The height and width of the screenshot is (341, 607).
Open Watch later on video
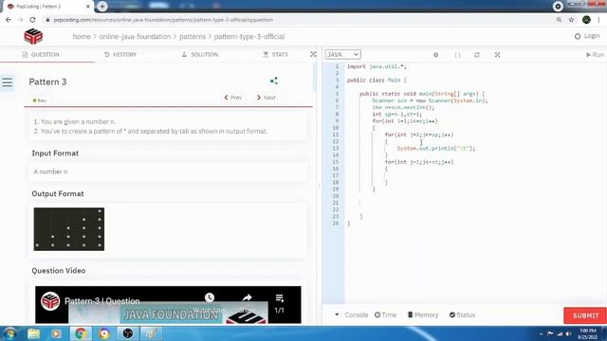(x=210, y=297)
